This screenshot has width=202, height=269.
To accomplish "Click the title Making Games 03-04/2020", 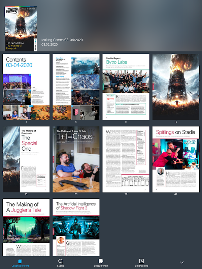I will pyautogui.click(x=62, y=40).
